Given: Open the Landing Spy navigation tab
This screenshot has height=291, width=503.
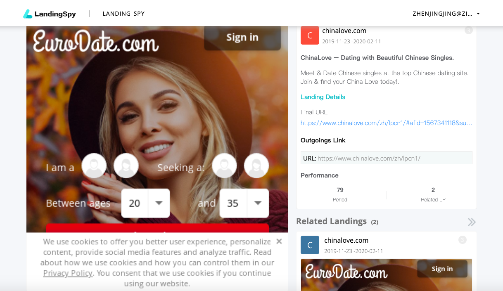Looking at the screenshot, I should [x=123, y=14].
